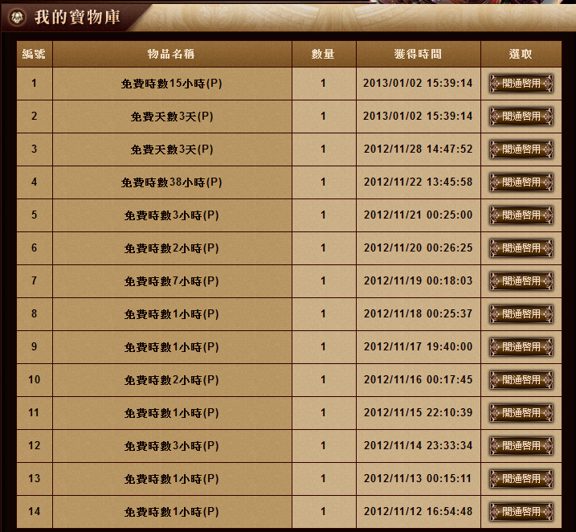Select the 物品名稱 column header
The width and height of the screenshot is (576, 532).
tap(171, 54)
